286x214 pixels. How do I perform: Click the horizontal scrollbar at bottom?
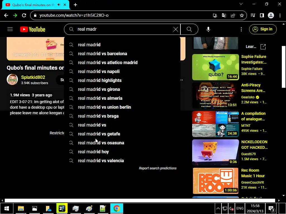pyautogui.click(x=140, y=200)
